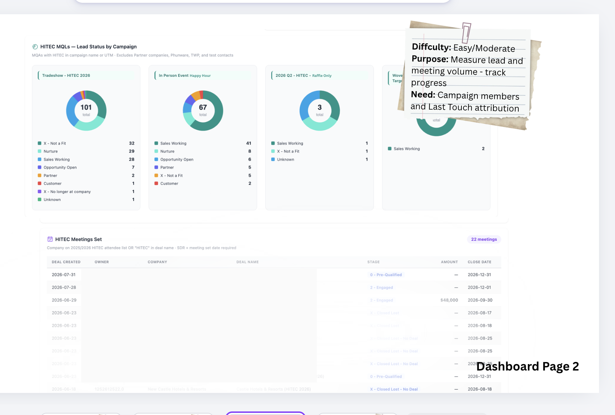Select Opportunity Open label in the Tradeshow card
615x415 pixels.
[60, 168]
